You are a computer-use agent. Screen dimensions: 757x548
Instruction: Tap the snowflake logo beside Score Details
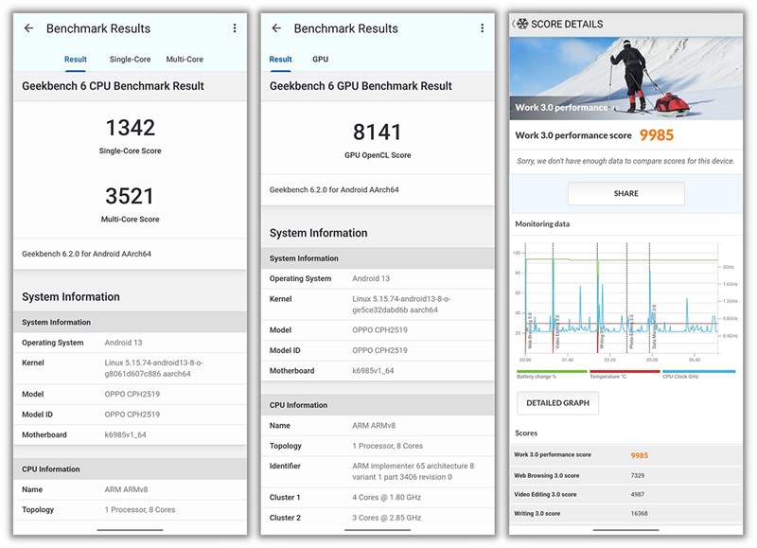[x=522, y=24]
